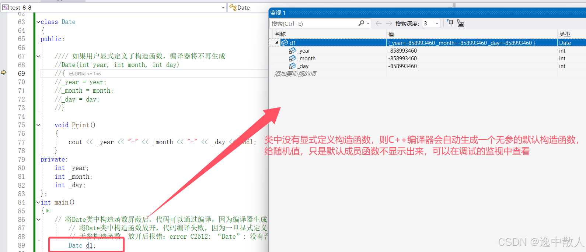This screenshot has width=586, height=252.
Task: Click 'public:' on line 65
Action: coord(52,39)
